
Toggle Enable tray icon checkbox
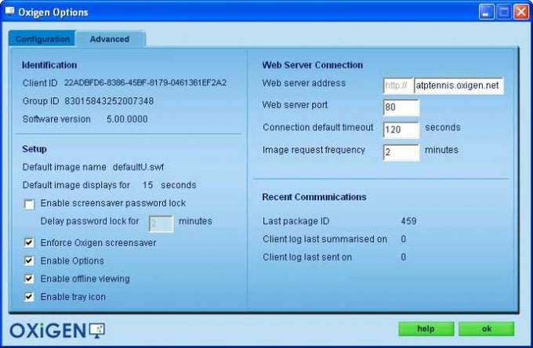click(x=29, y=297)
